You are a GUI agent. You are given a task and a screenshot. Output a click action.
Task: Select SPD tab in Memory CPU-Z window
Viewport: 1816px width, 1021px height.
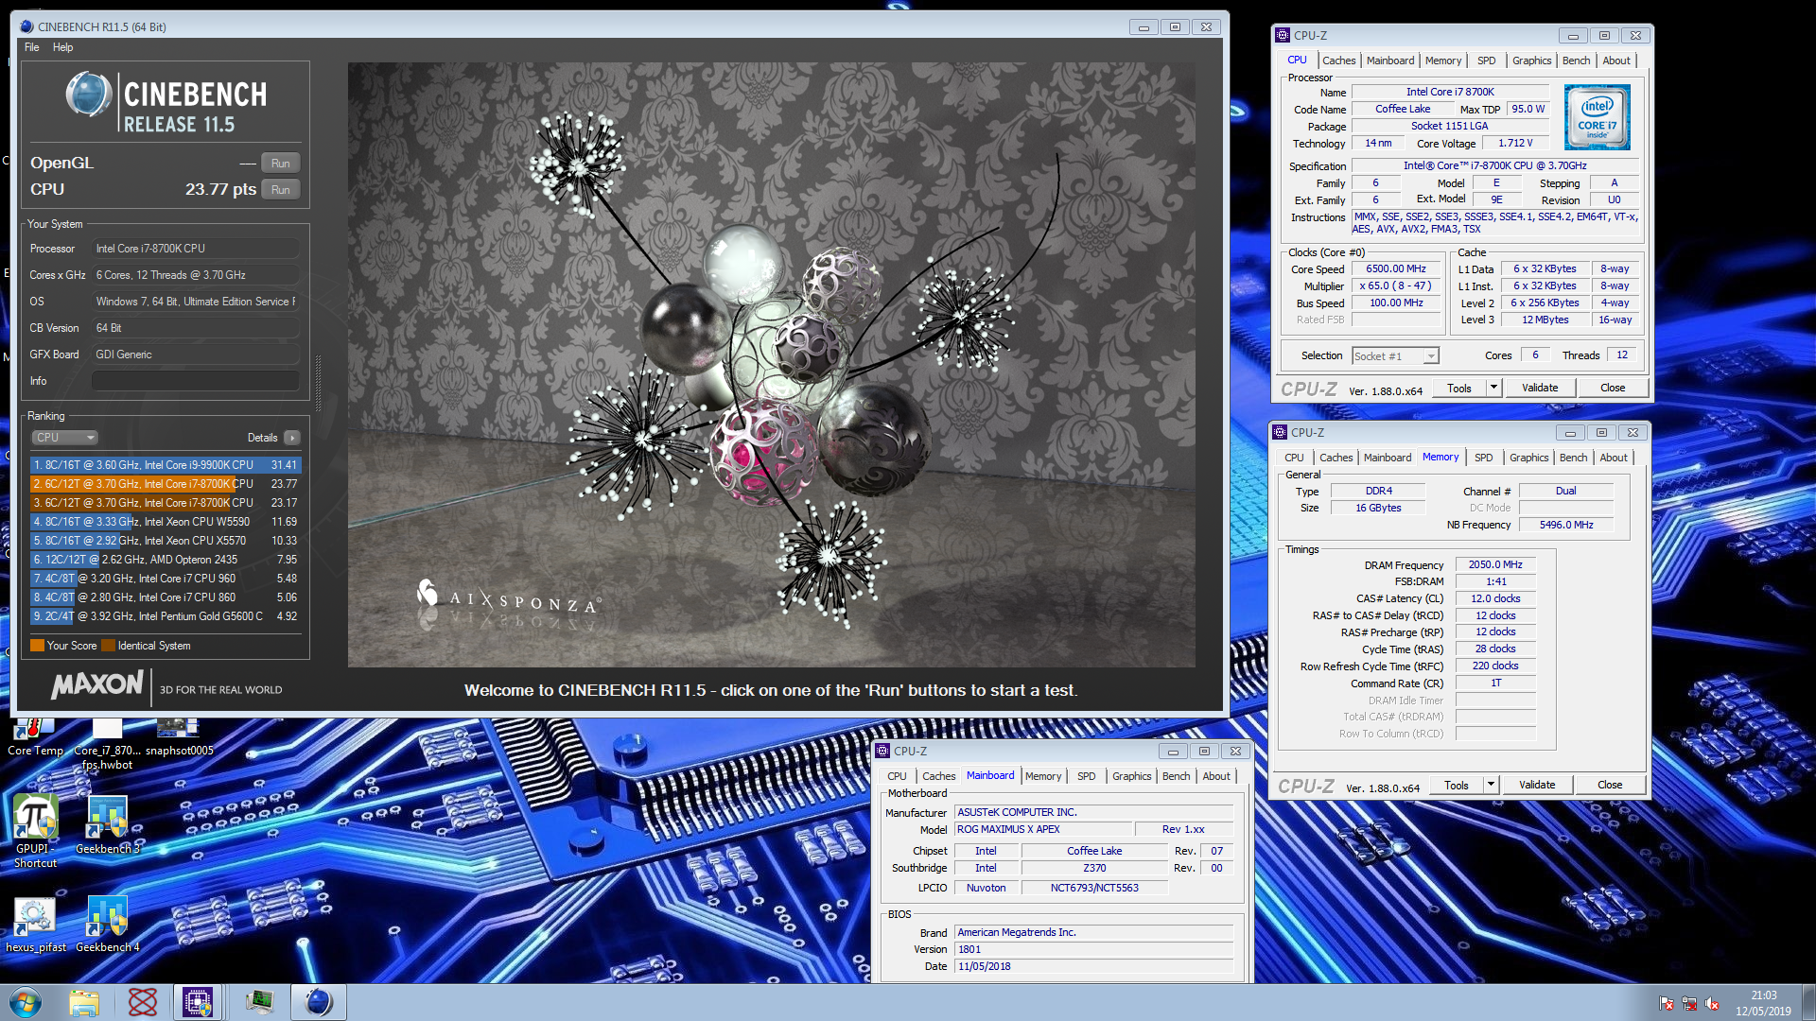[1483, 458]
